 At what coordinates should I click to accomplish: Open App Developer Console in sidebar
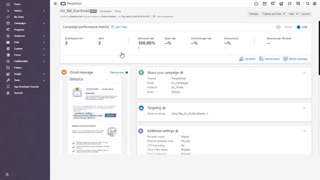click(x=26, y=86)
